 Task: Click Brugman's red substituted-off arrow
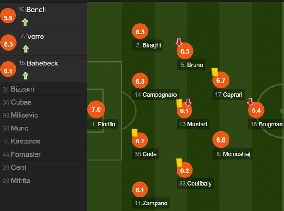point(250,102)
